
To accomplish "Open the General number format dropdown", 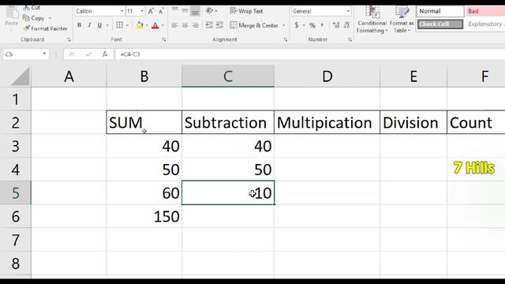I will pyautogui.click(x=348, y=11).
